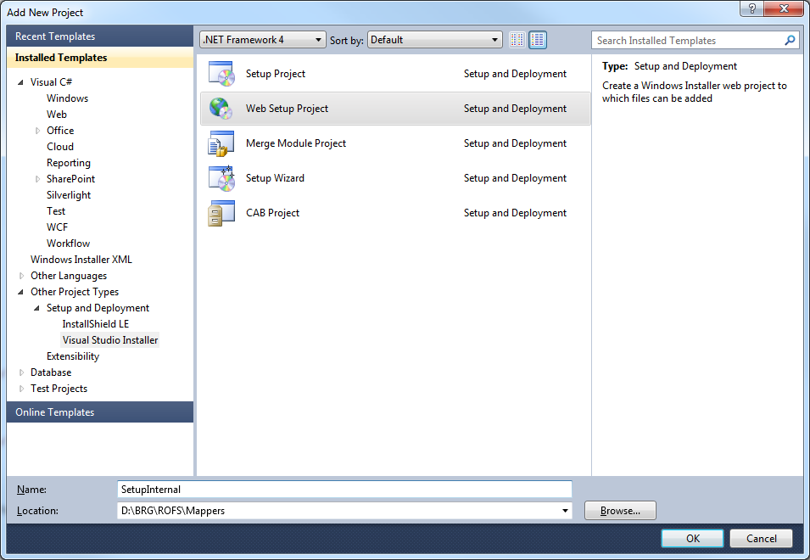Select the Installed Templates section
This screenshot has width=810, height=560.
[100, 58]
